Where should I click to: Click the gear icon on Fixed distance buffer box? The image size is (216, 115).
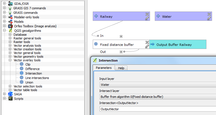tap(96, 44)
